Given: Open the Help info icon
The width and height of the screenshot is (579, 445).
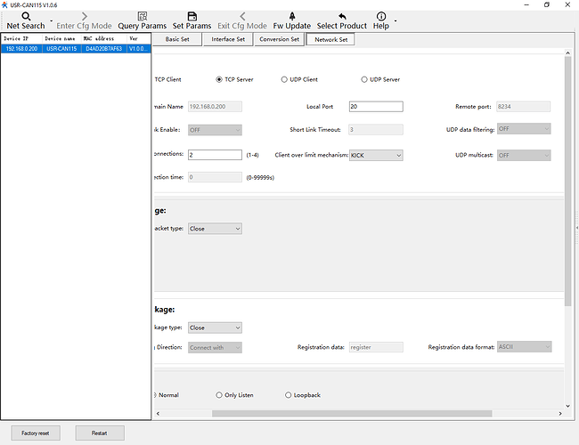Looking at the screenshot, I should tap(381, 16).
